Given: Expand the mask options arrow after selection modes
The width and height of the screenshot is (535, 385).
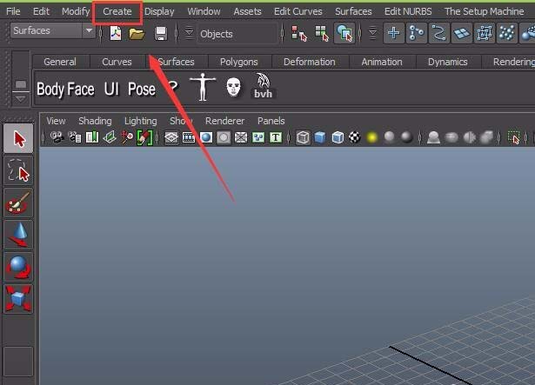Looking at the screenshot, I should tap(373, 33).
